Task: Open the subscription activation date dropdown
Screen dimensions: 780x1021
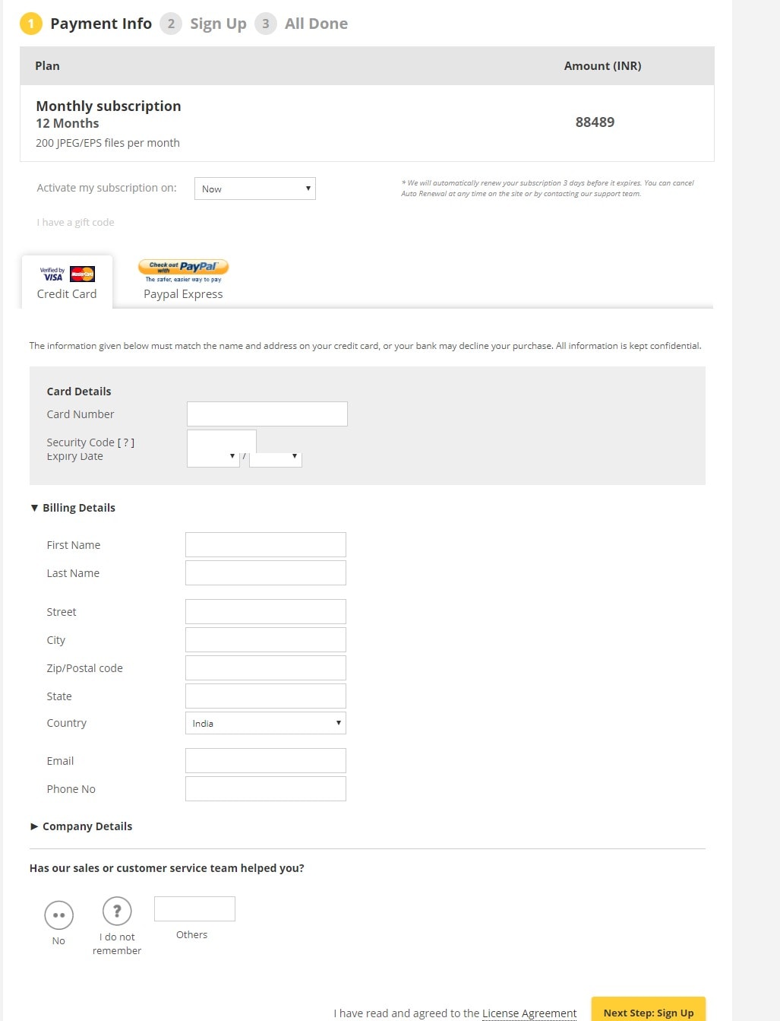Action: coord(255,189)
